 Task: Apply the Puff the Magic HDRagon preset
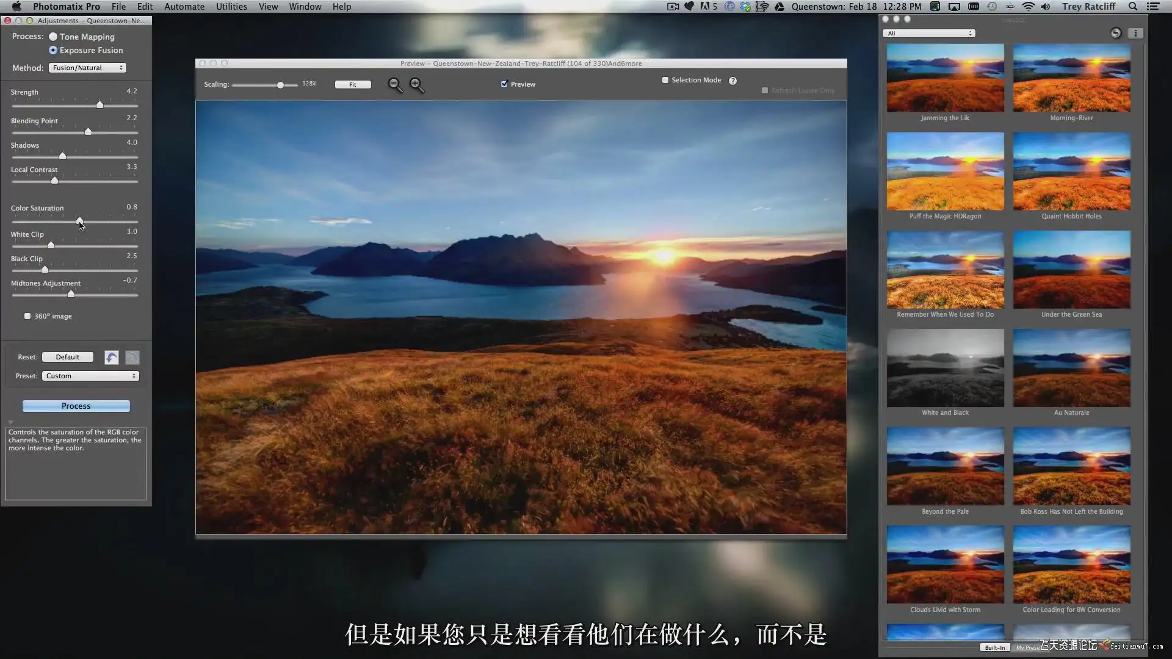945,171
